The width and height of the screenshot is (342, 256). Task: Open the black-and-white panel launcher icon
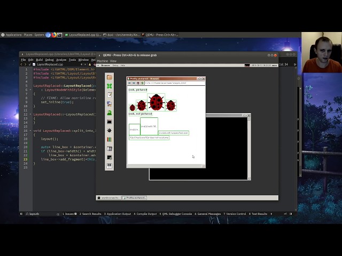tap(109, 149)
